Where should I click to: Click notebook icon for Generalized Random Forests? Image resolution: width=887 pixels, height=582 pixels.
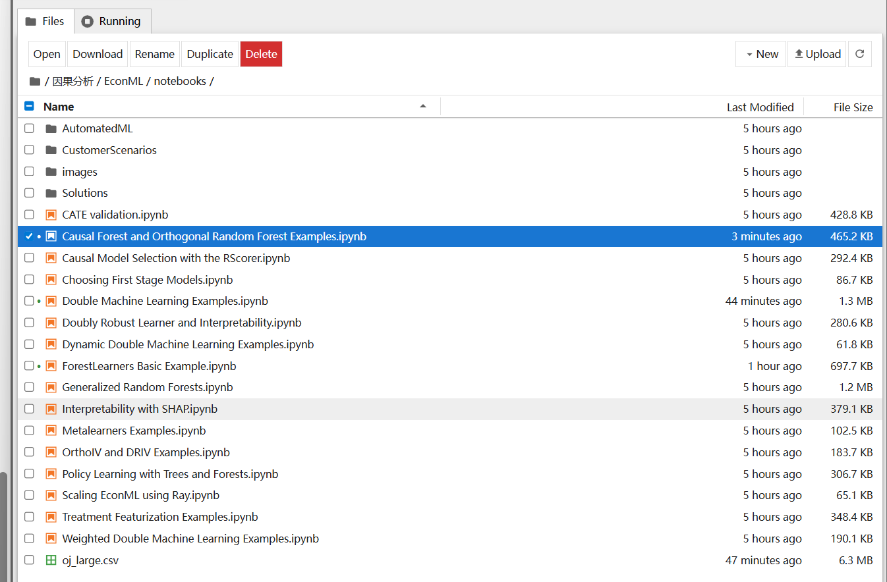tap(51, 387)
